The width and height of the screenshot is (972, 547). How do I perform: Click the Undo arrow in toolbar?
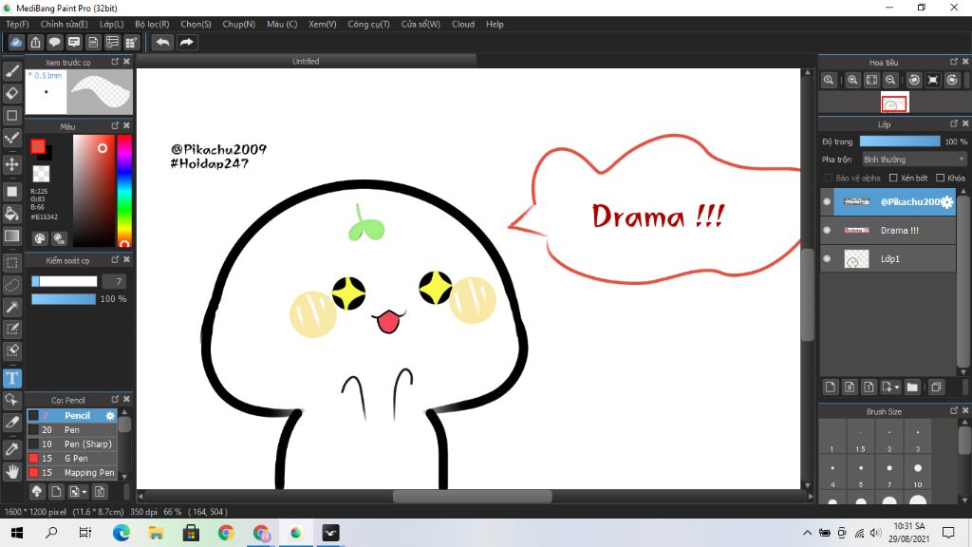162,42
